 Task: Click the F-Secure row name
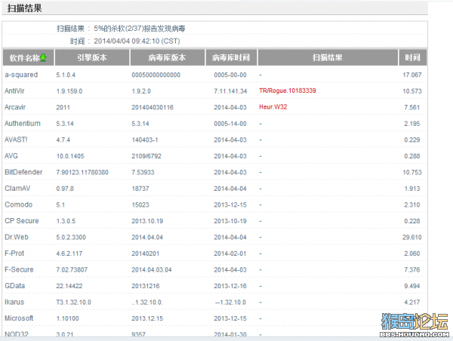pos(19,269)
